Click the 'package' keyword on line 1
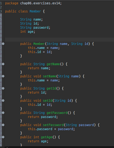The width and height of the screenshot is (114, 148). [12, 4]
